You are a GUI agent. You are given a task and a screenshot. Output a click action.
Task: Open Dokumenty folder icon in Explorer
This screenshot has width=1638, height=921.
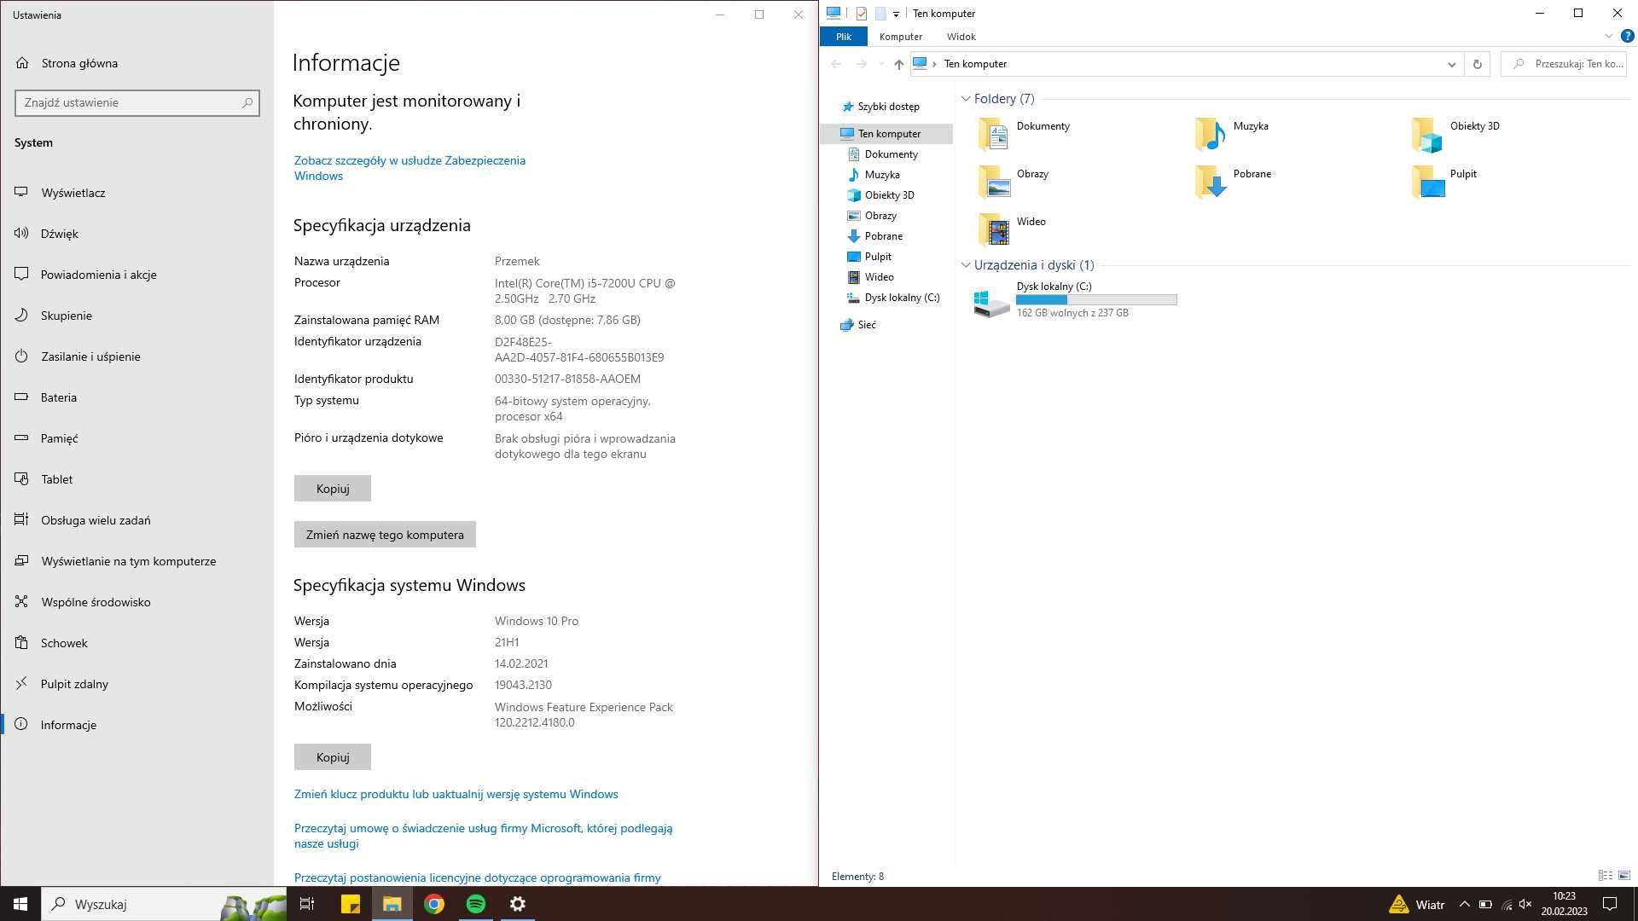tap(994, 135)
